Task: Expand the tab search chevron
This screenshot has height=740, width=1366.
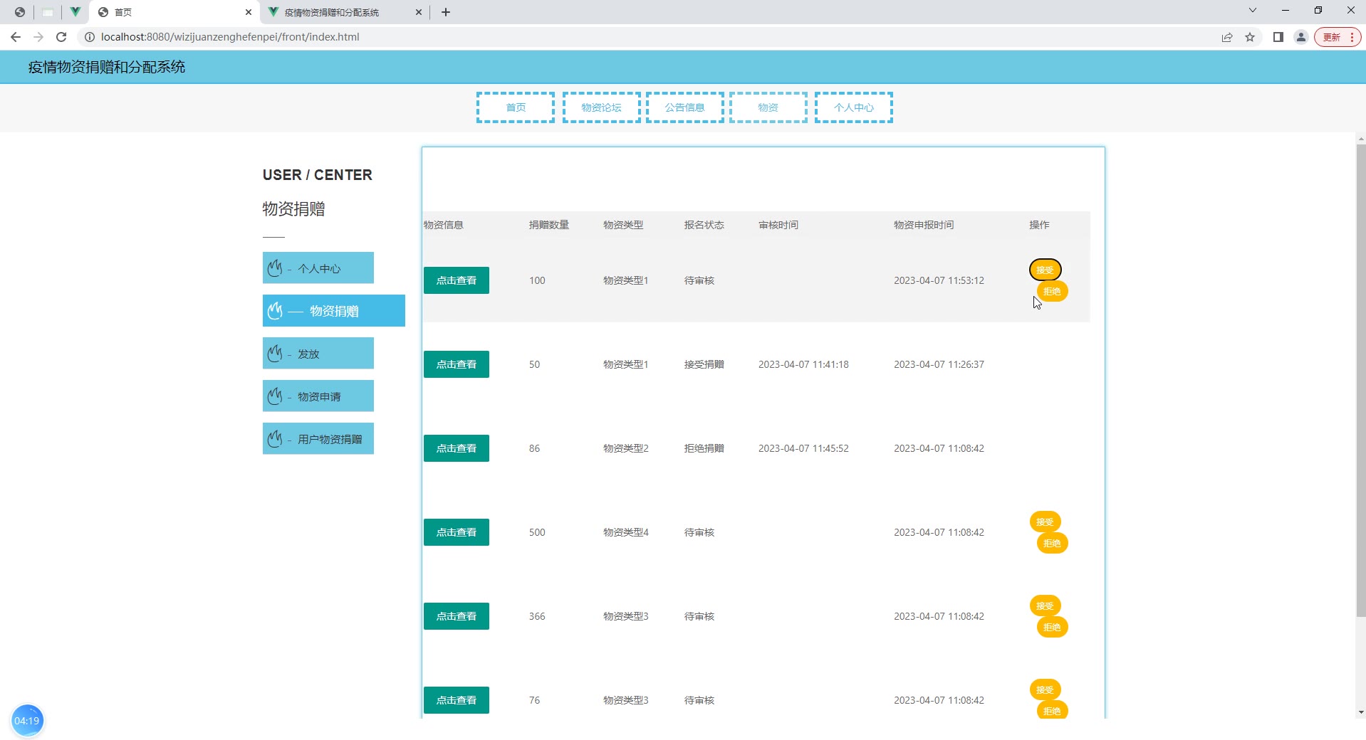Action: tap(1253, 11)
